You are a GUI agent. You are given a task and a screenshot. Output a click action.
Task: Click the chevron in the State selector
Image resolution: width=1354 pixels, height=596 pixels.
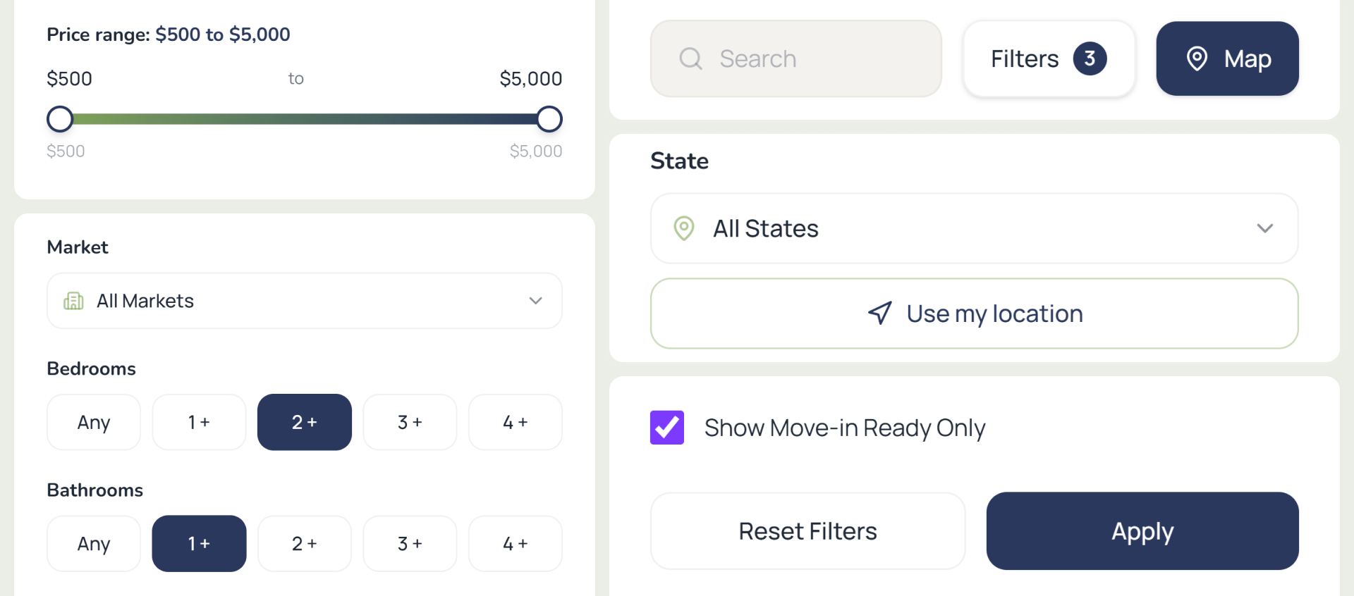point(1265,228)
